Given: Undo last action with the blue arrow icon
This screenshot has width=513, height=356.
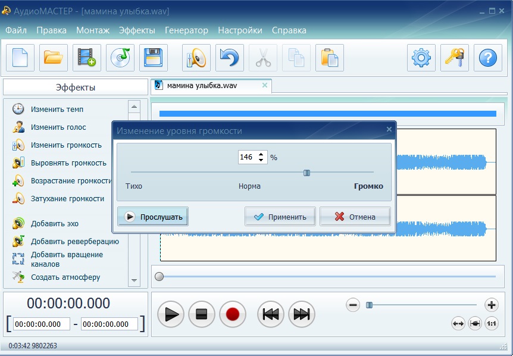Looking at the screenshot, I should point(230,58).
